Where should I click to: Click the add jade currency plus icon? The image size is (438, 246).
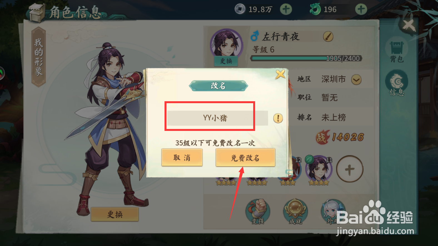click(361, 9)
